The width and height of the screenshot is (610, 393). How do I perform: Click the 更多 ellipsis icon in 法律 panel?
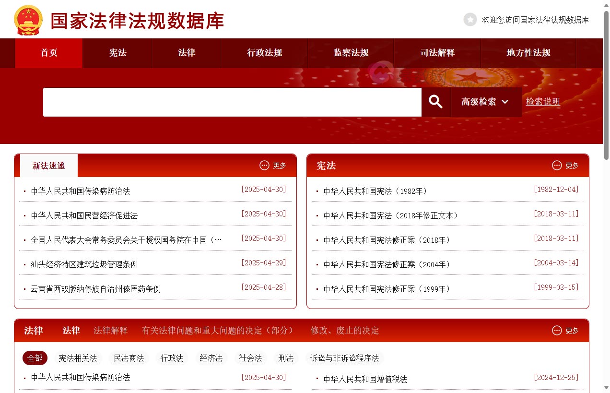point(556,330)
